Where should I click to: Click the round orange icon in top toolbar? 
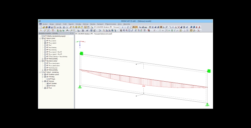coord(76,27)
